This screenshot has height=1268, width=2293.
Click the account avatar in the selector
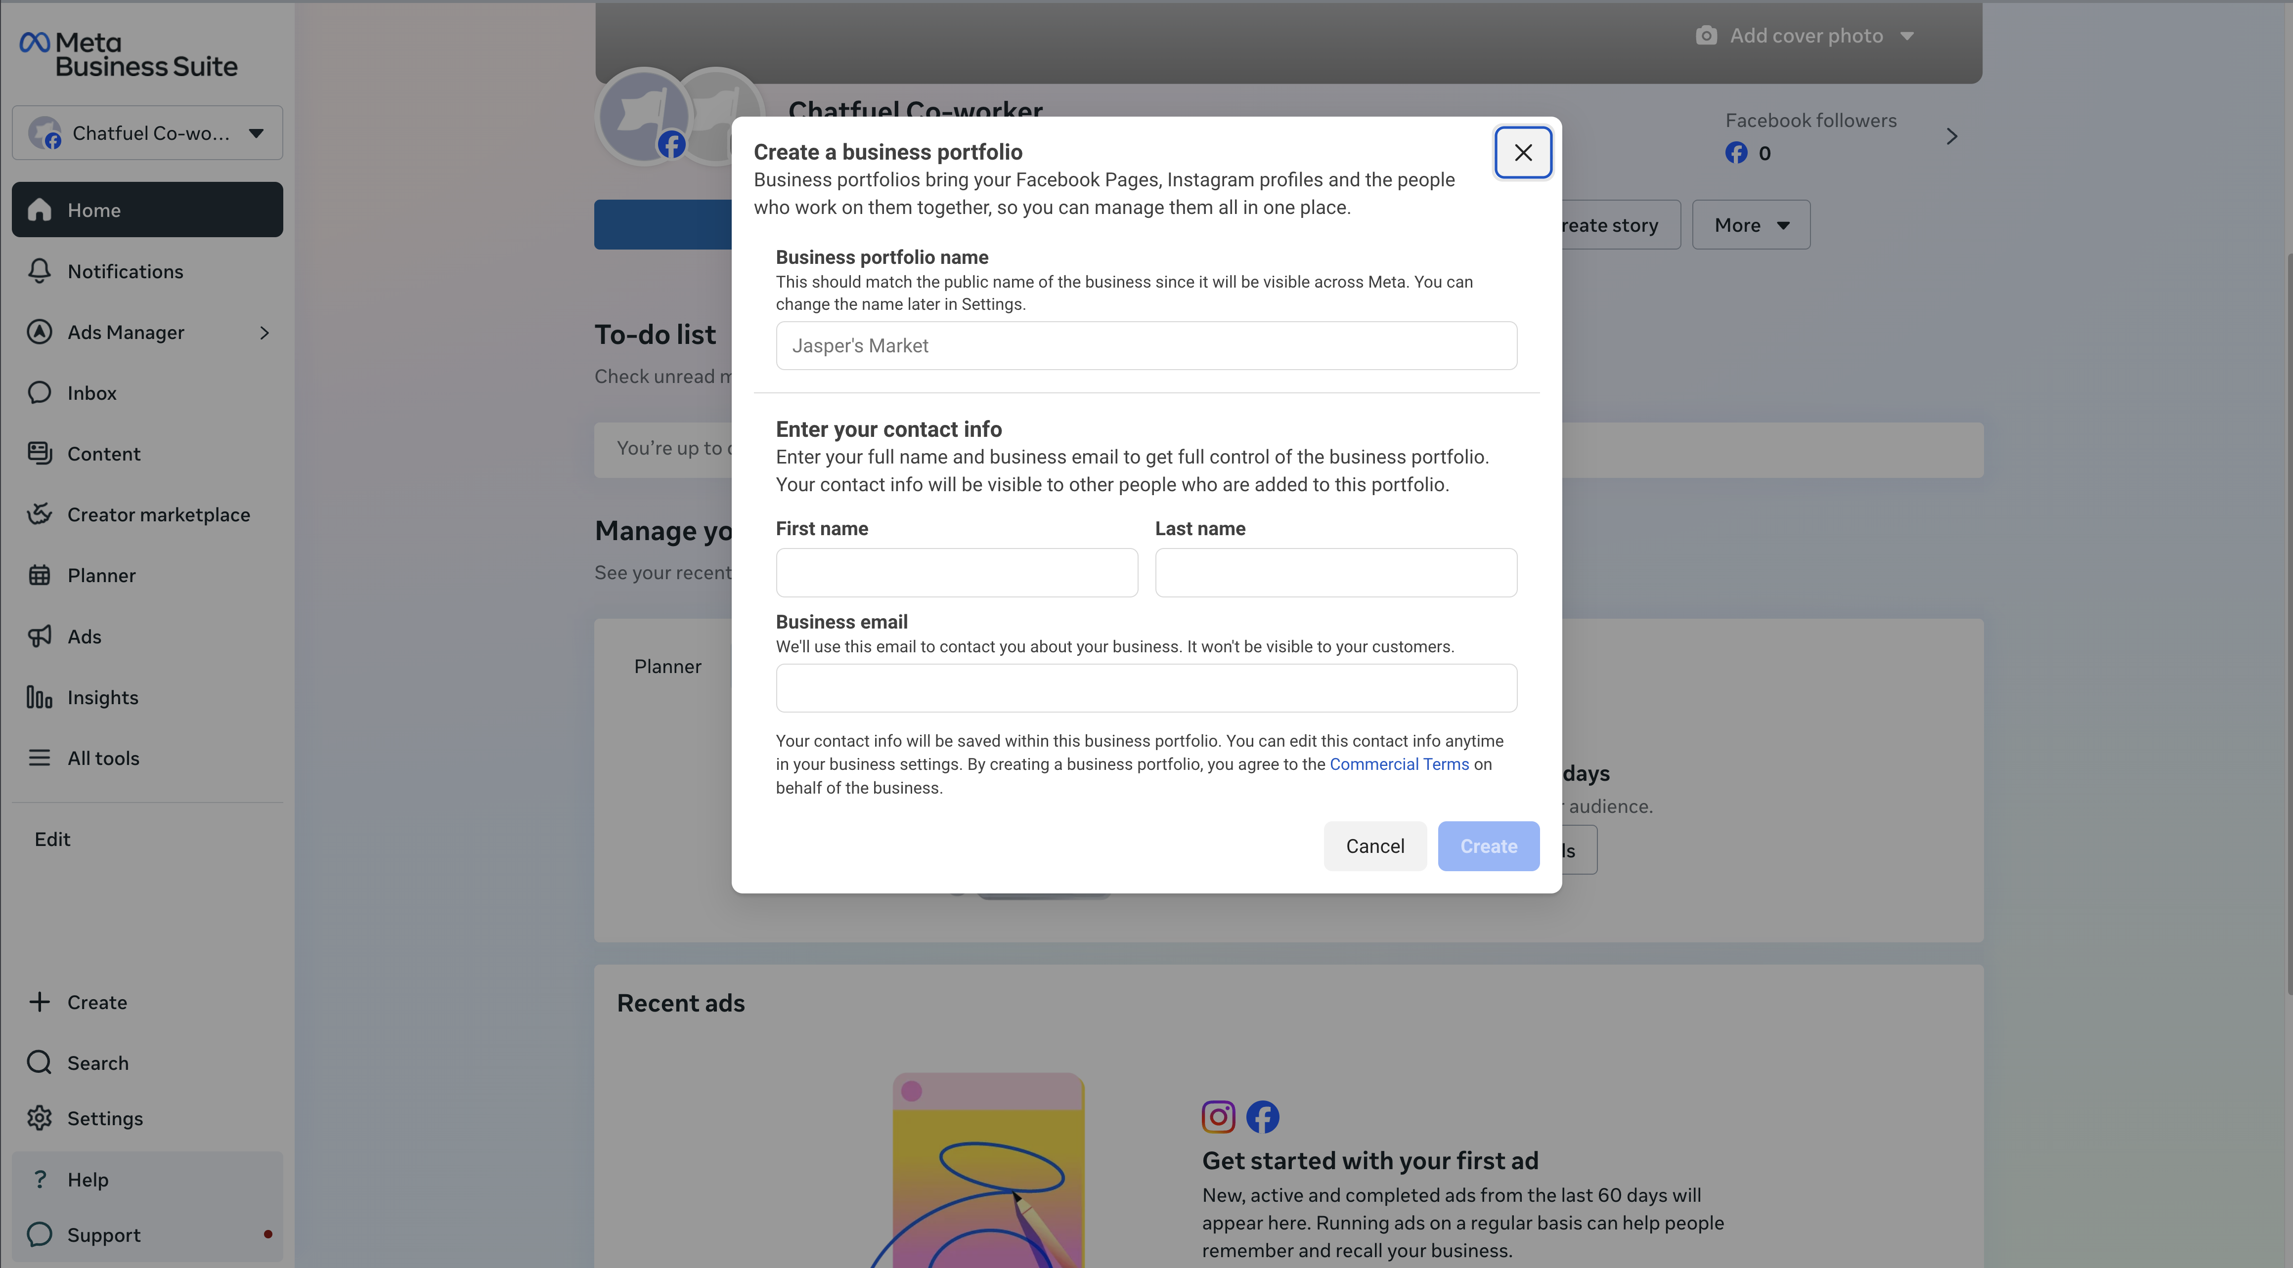pyautogui.click(x=44, y=133)
